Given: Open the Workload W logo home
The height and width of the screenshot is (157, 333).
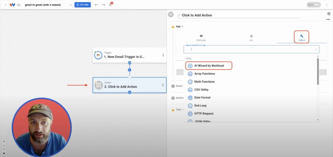Looking at the screenshot, I should pyautogui.click(x=12, y=5).
